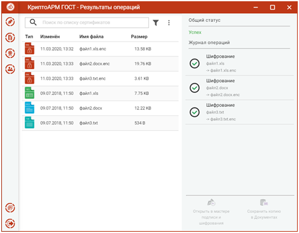Open the documents sidebar icon
Screen dimensions: 299x233
[x=10, y=38]
